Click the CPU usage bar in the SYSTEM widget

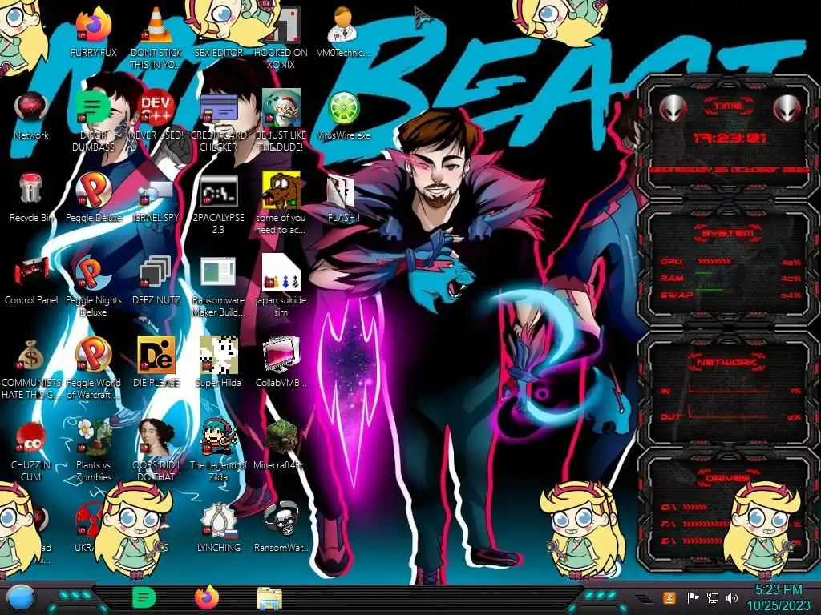(715, 261)
